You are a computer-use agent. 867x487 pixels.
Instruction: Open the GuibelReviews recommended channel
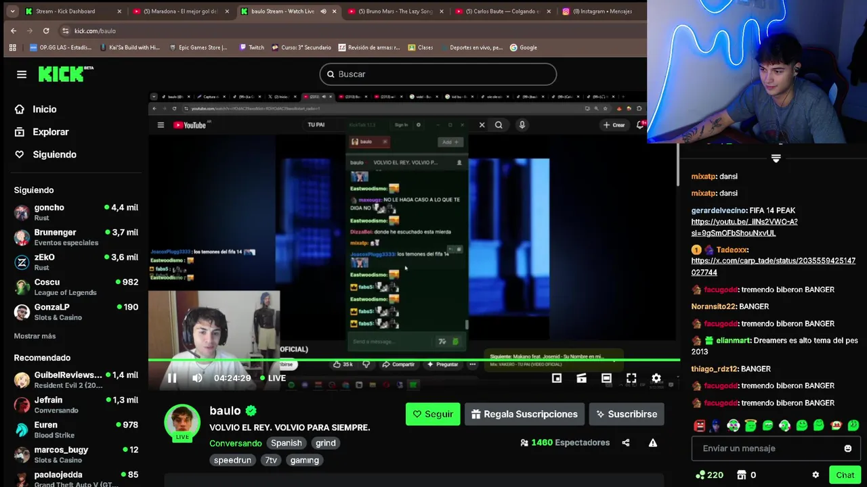tap(76, 379)
